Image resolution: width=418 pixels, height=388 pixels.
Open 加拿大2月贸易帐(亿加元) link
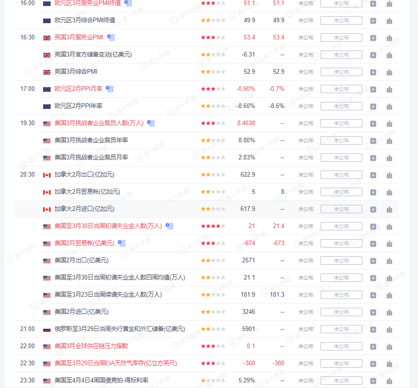click(87, 192)
